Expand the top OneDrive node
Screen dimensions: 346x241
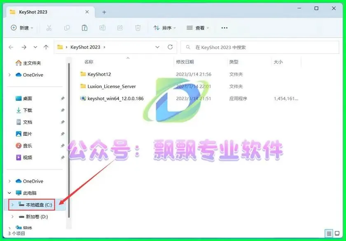point(9,75)
